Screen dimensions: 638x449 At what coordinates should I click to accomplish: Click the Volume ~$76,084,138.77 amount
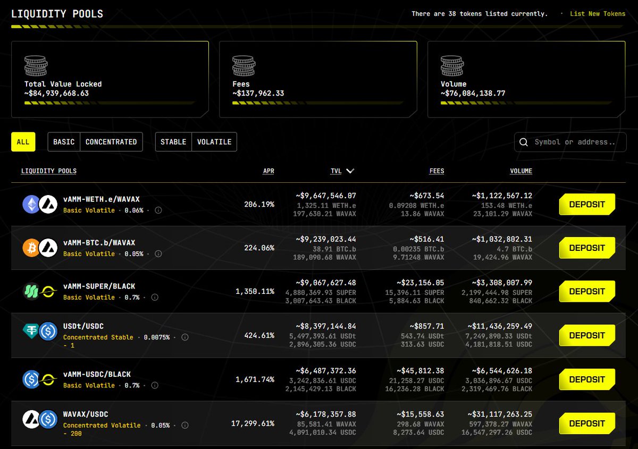(x=473, y=93)
